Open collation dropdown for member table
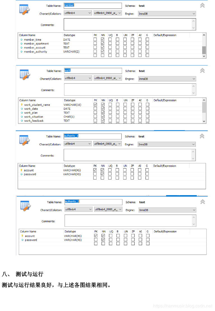This screenshot has width=215, height=311. pos(107,13)
